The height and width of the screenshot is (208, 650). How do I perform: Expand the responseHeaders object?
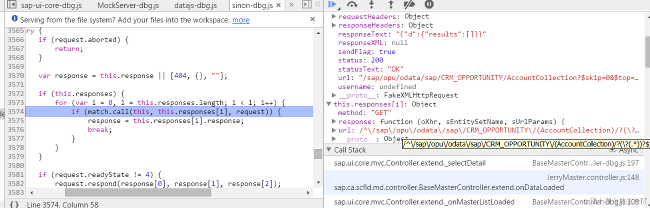334,25
